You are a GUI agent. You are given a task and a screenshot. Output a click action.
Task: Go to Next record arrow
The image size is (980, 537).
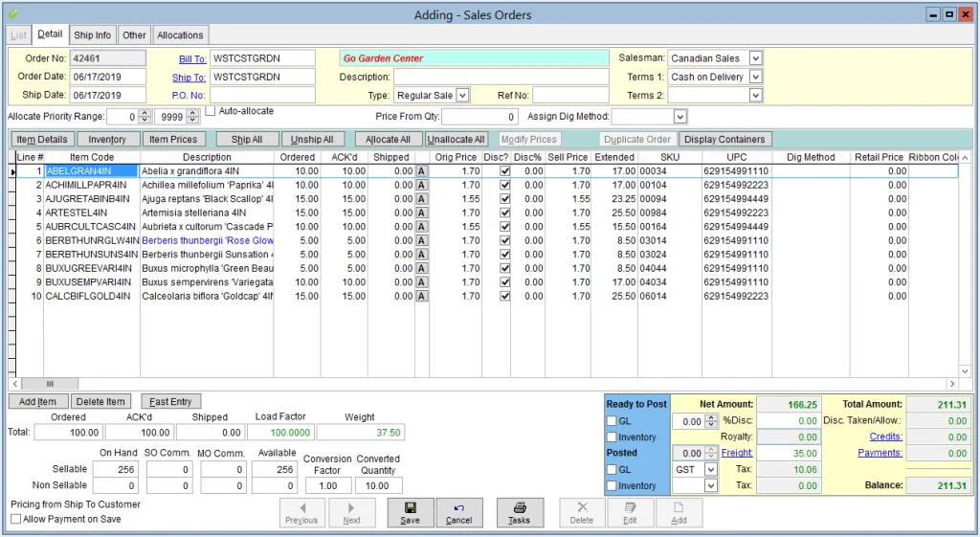pyautogui.click(x=351, y=513)
